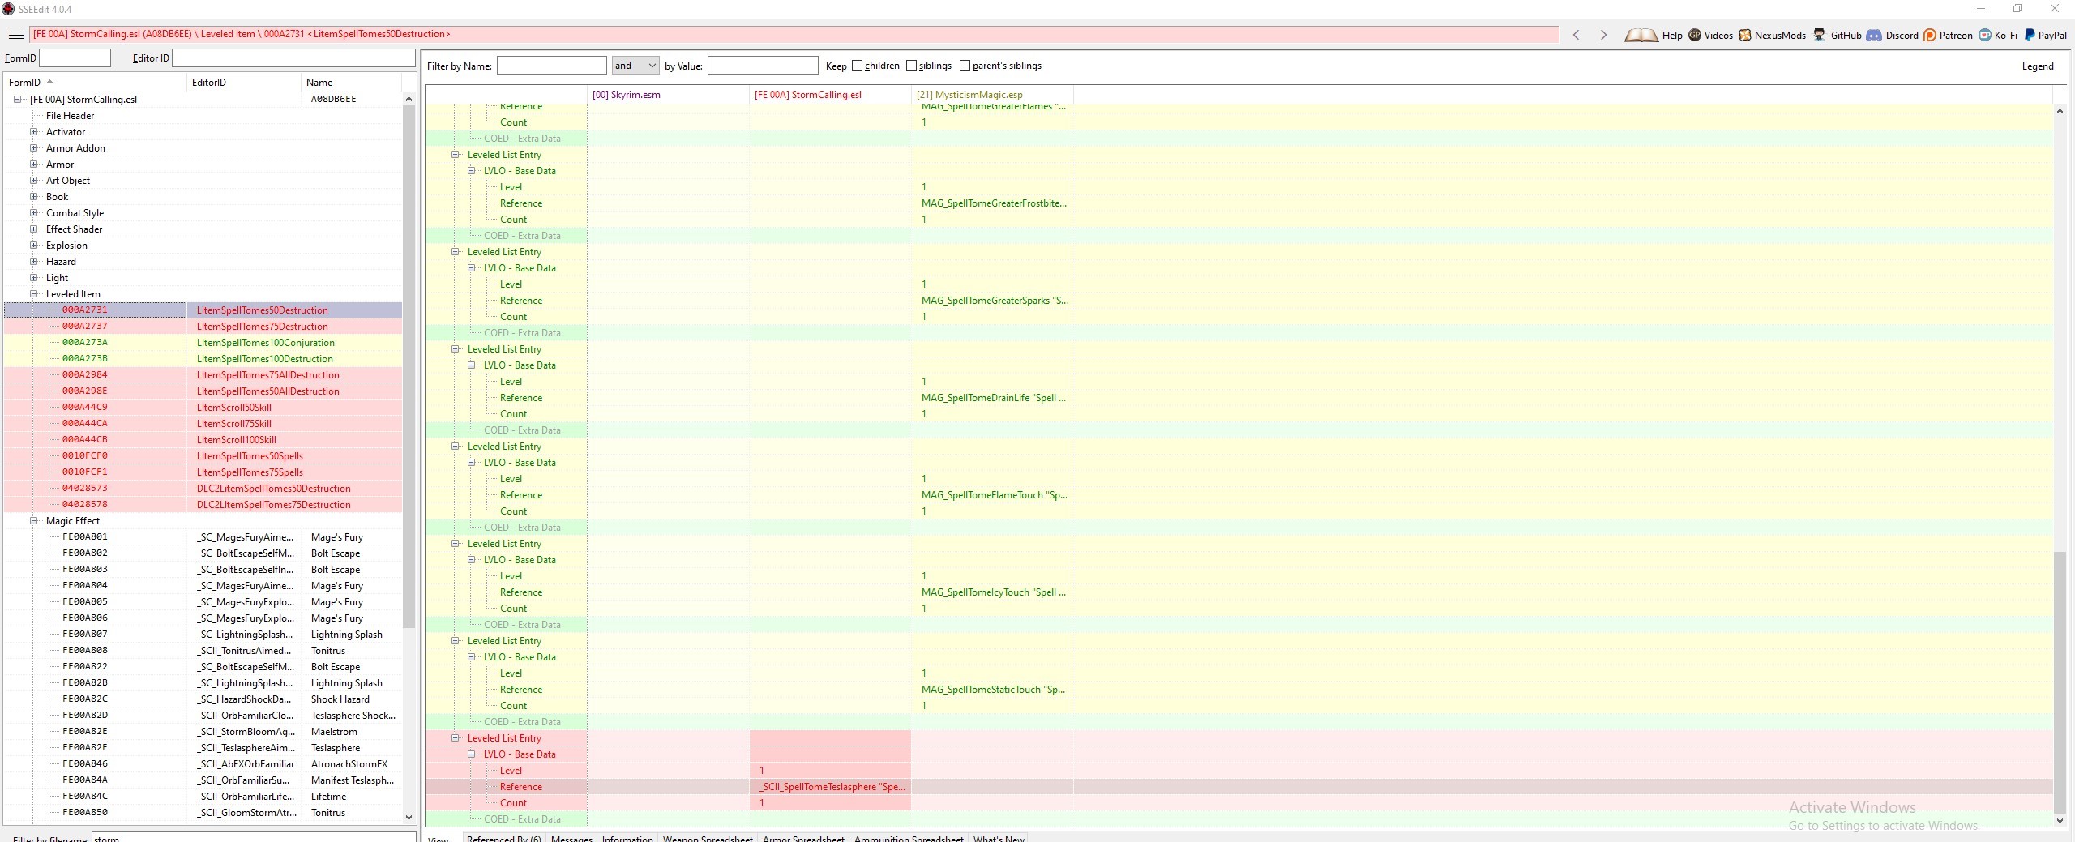Click the GitHub octocat icon
The width and height of the screenshot is (2075, 842).
1820,35
